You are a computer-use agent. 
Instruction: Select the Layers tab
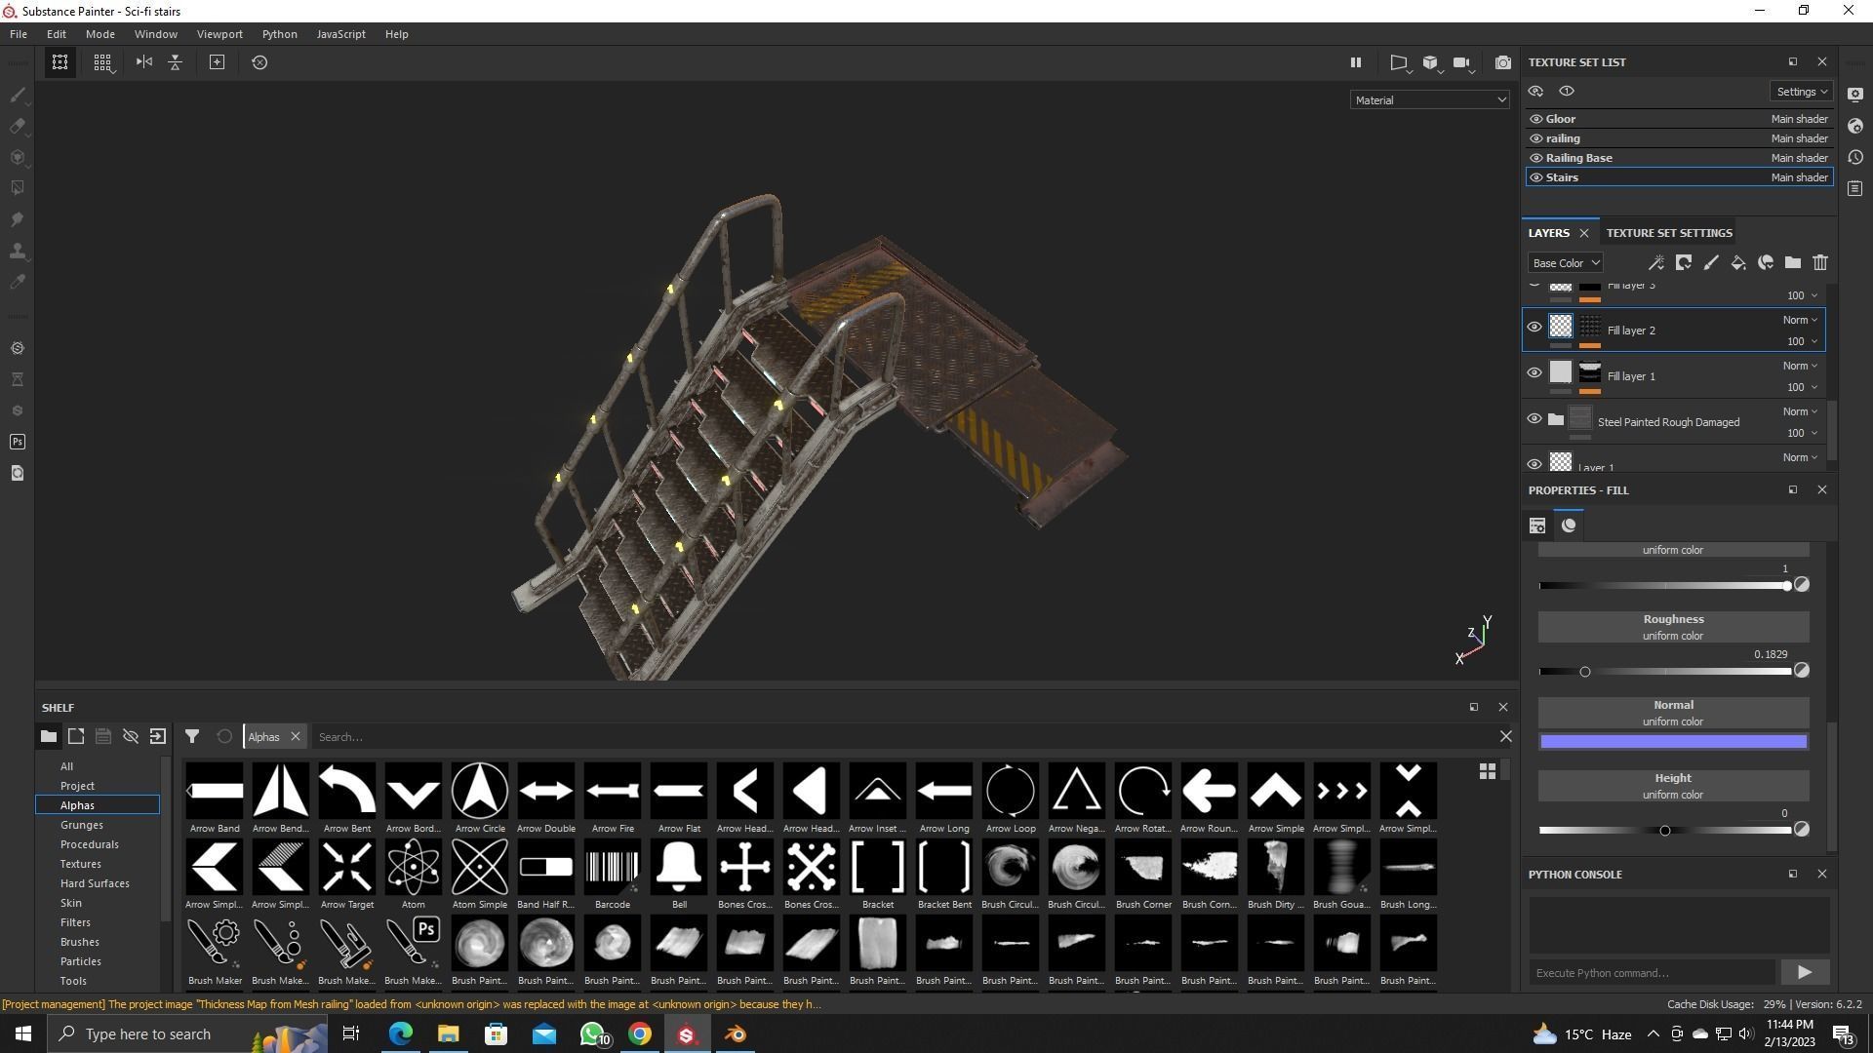[x=1549, y=233]
